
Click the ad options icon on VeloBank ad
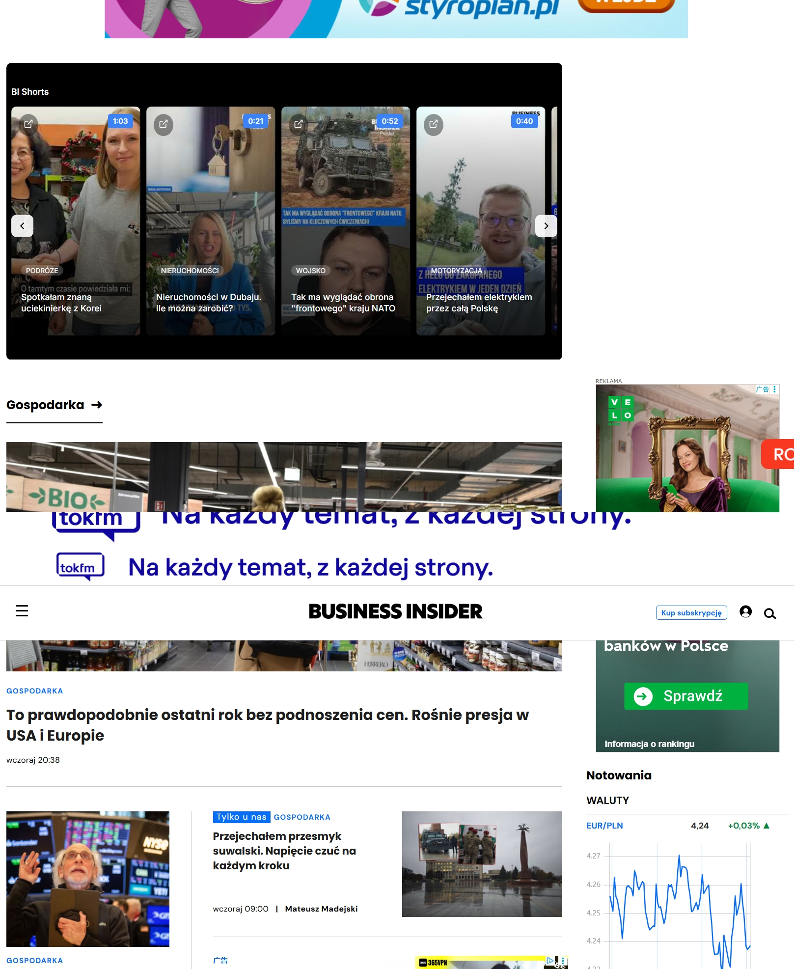coord(774,389)
